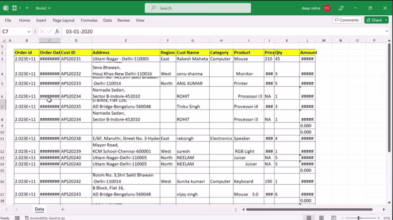
Task: Click the horizontal scrollbar left arrow
Action: click(243, 210)
